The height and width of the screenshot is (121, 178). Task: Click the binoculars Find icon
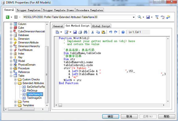85,32
